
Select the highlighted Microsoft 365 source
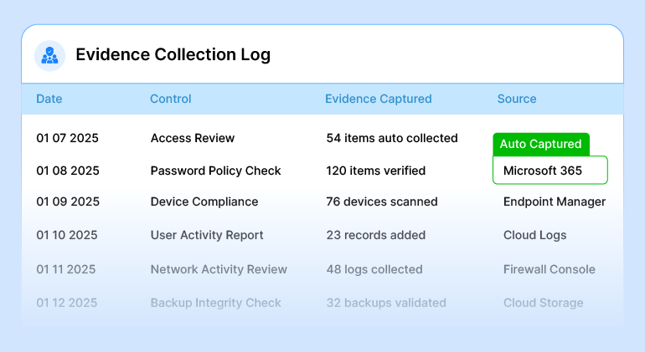coord(550,171)
